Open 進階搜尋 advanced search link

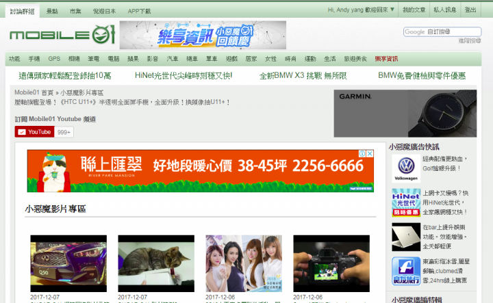pos(470,40)
